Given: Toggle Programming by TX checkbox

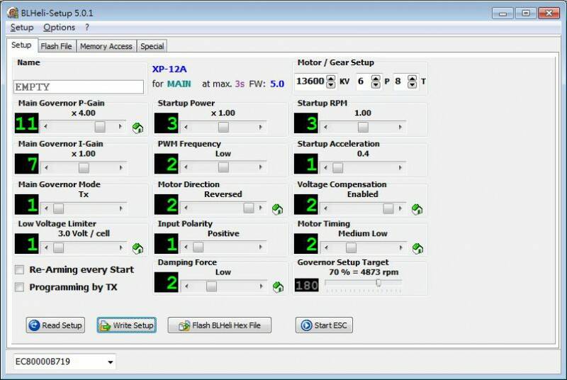Looking at the screenshot, I should coord(20,287).
